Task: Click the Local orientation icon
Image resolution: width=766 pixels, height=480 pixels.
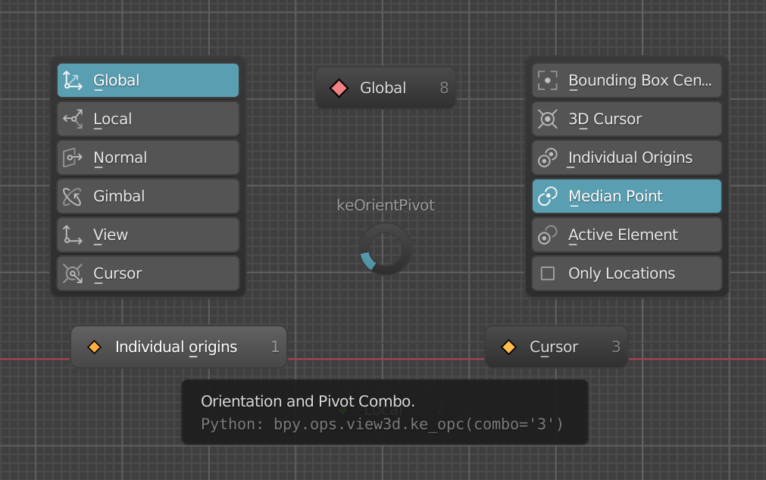Action: 73,119
